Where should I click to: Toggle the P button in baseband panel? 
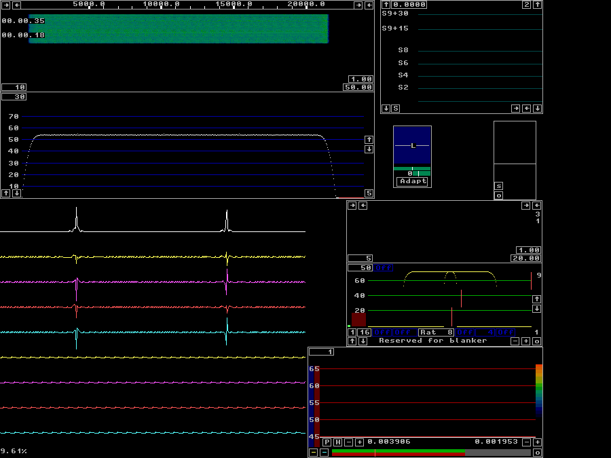pyautogui.click(x=327, y=442)
